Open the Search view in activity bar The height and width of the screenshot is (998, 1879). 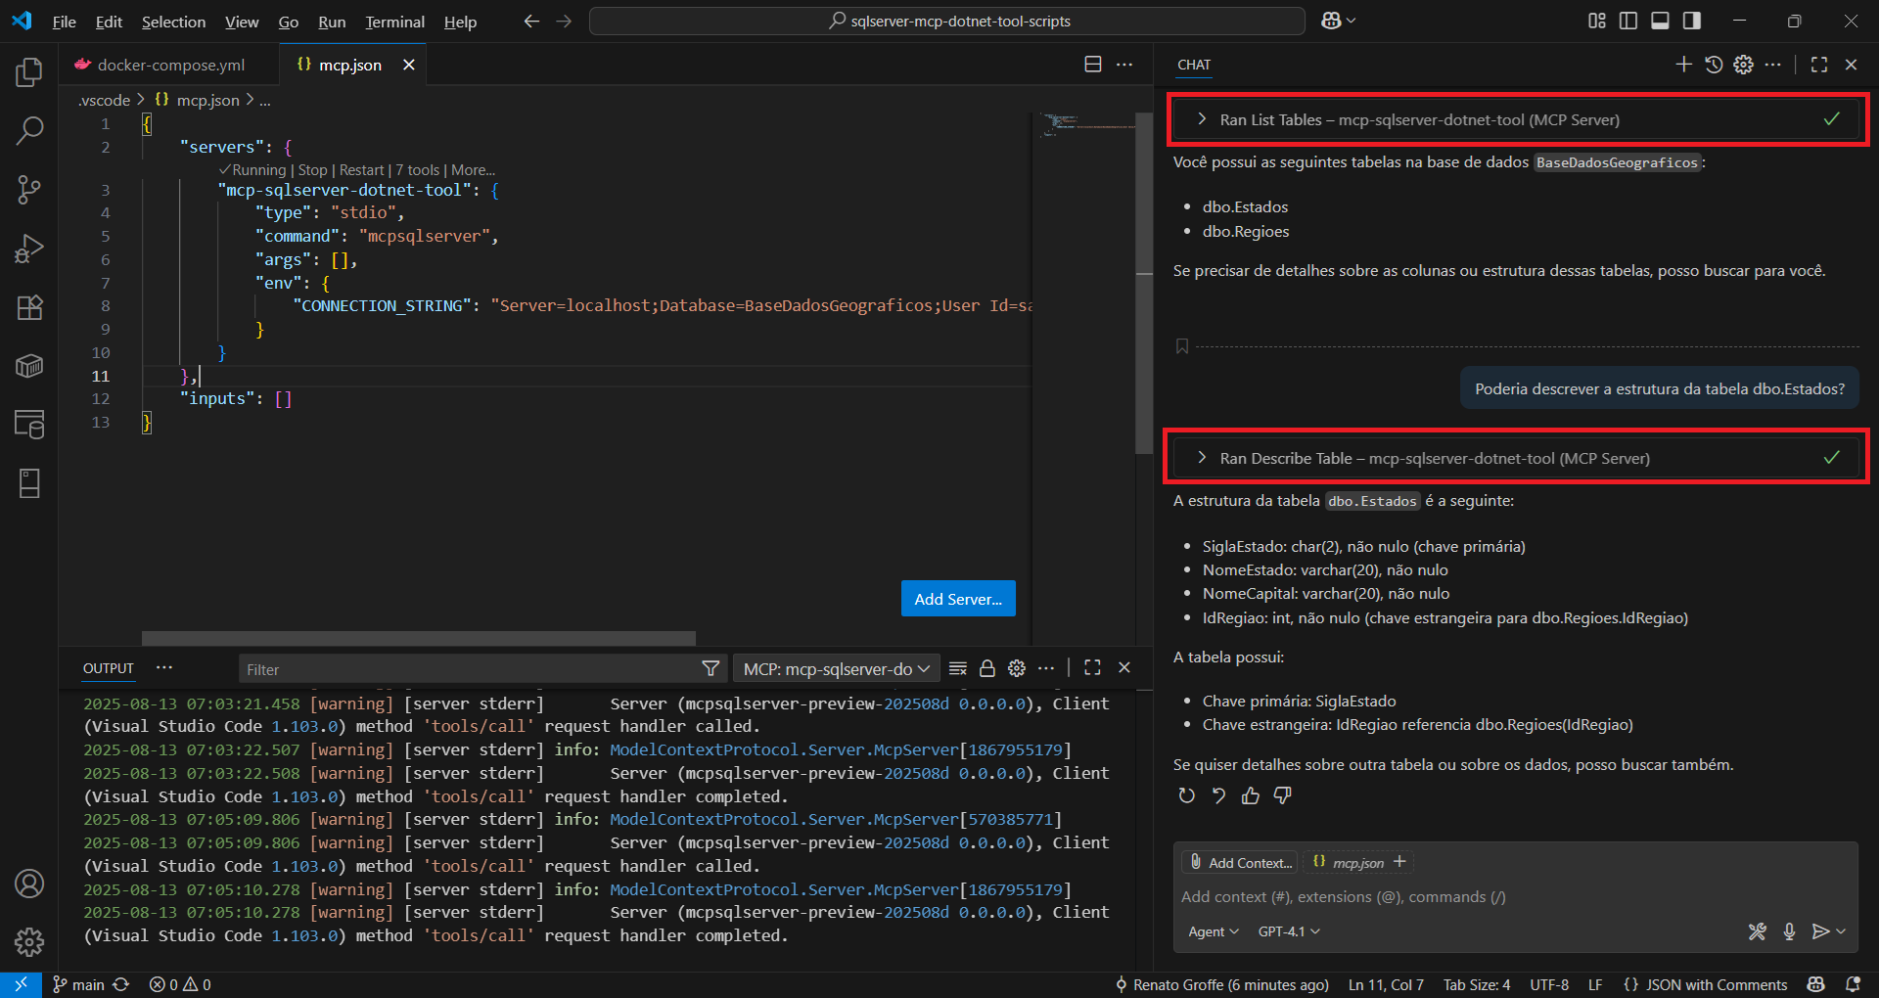[x=29, y=130]
